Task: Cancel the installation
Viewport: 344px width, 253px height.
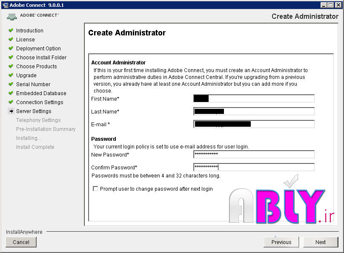Action: click(x=21, y=242)
